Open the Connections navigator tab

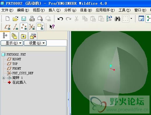click(x=33, y=36)
